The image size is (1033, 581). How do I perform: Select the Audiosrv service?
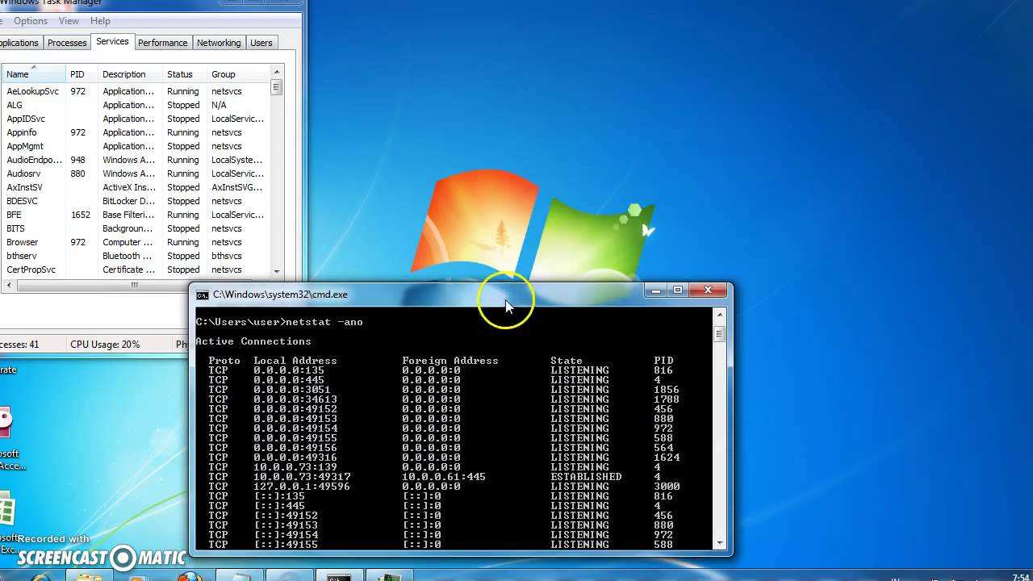pos(136,173)
